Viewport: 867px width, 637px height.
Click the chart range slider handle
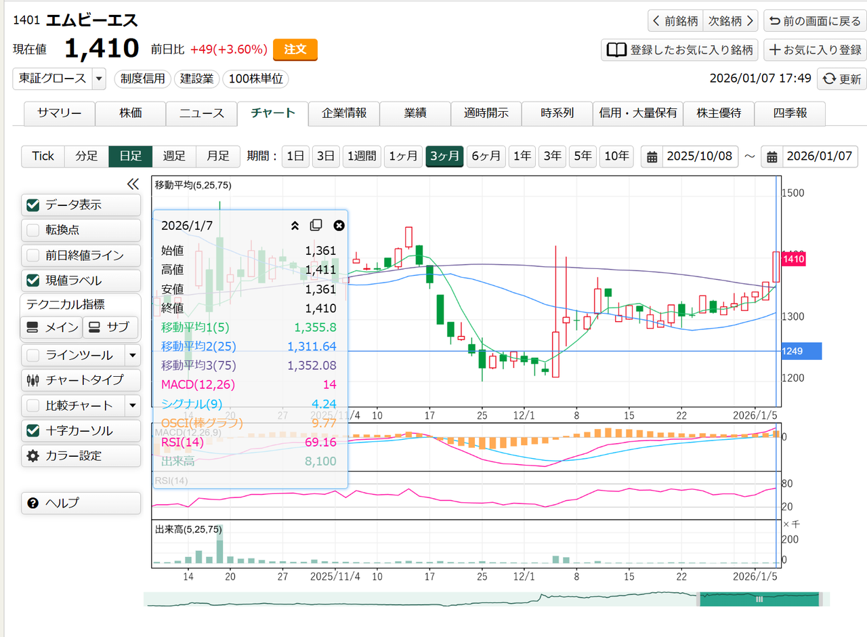(759, 599)
